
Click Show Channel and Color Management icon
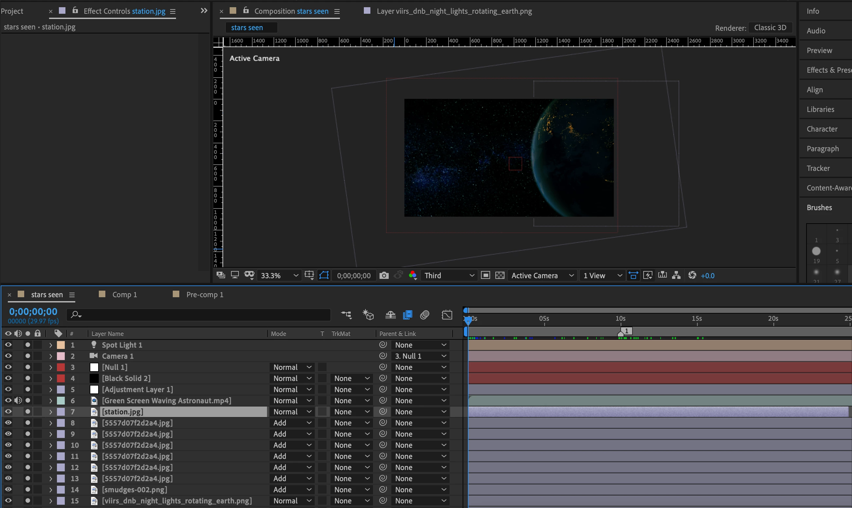[x=413, y=276]
